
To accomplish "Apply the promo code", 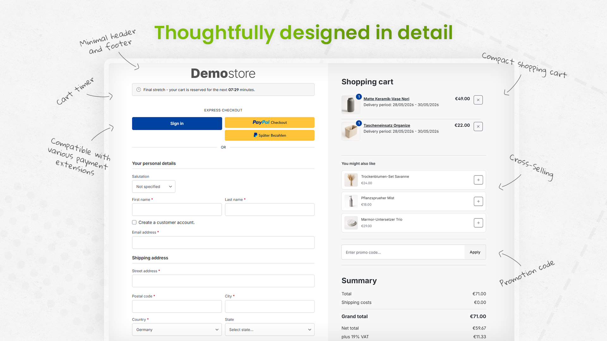I will (x=475, y=252).
